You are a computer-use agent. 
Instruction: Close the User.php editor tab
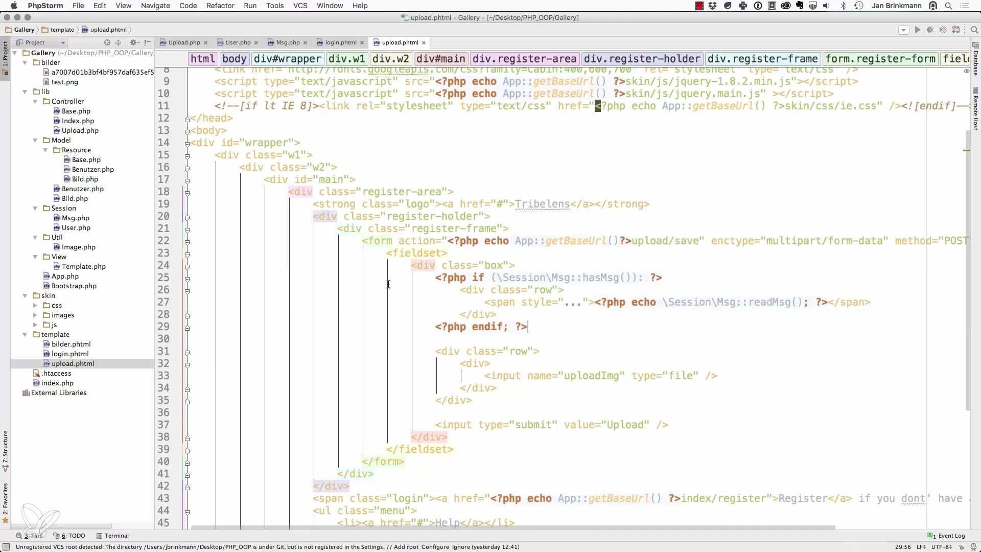pyautogui.click(x=256, y=42)
